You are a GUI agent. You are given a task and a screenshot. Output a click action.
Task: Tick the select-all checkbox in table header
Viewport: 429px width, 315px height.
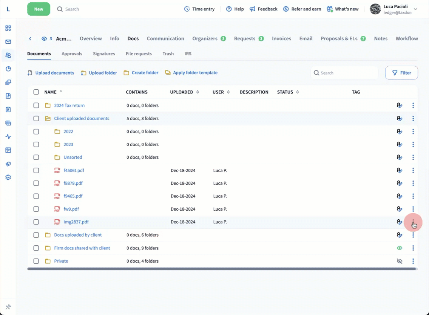tap(36, 92)
